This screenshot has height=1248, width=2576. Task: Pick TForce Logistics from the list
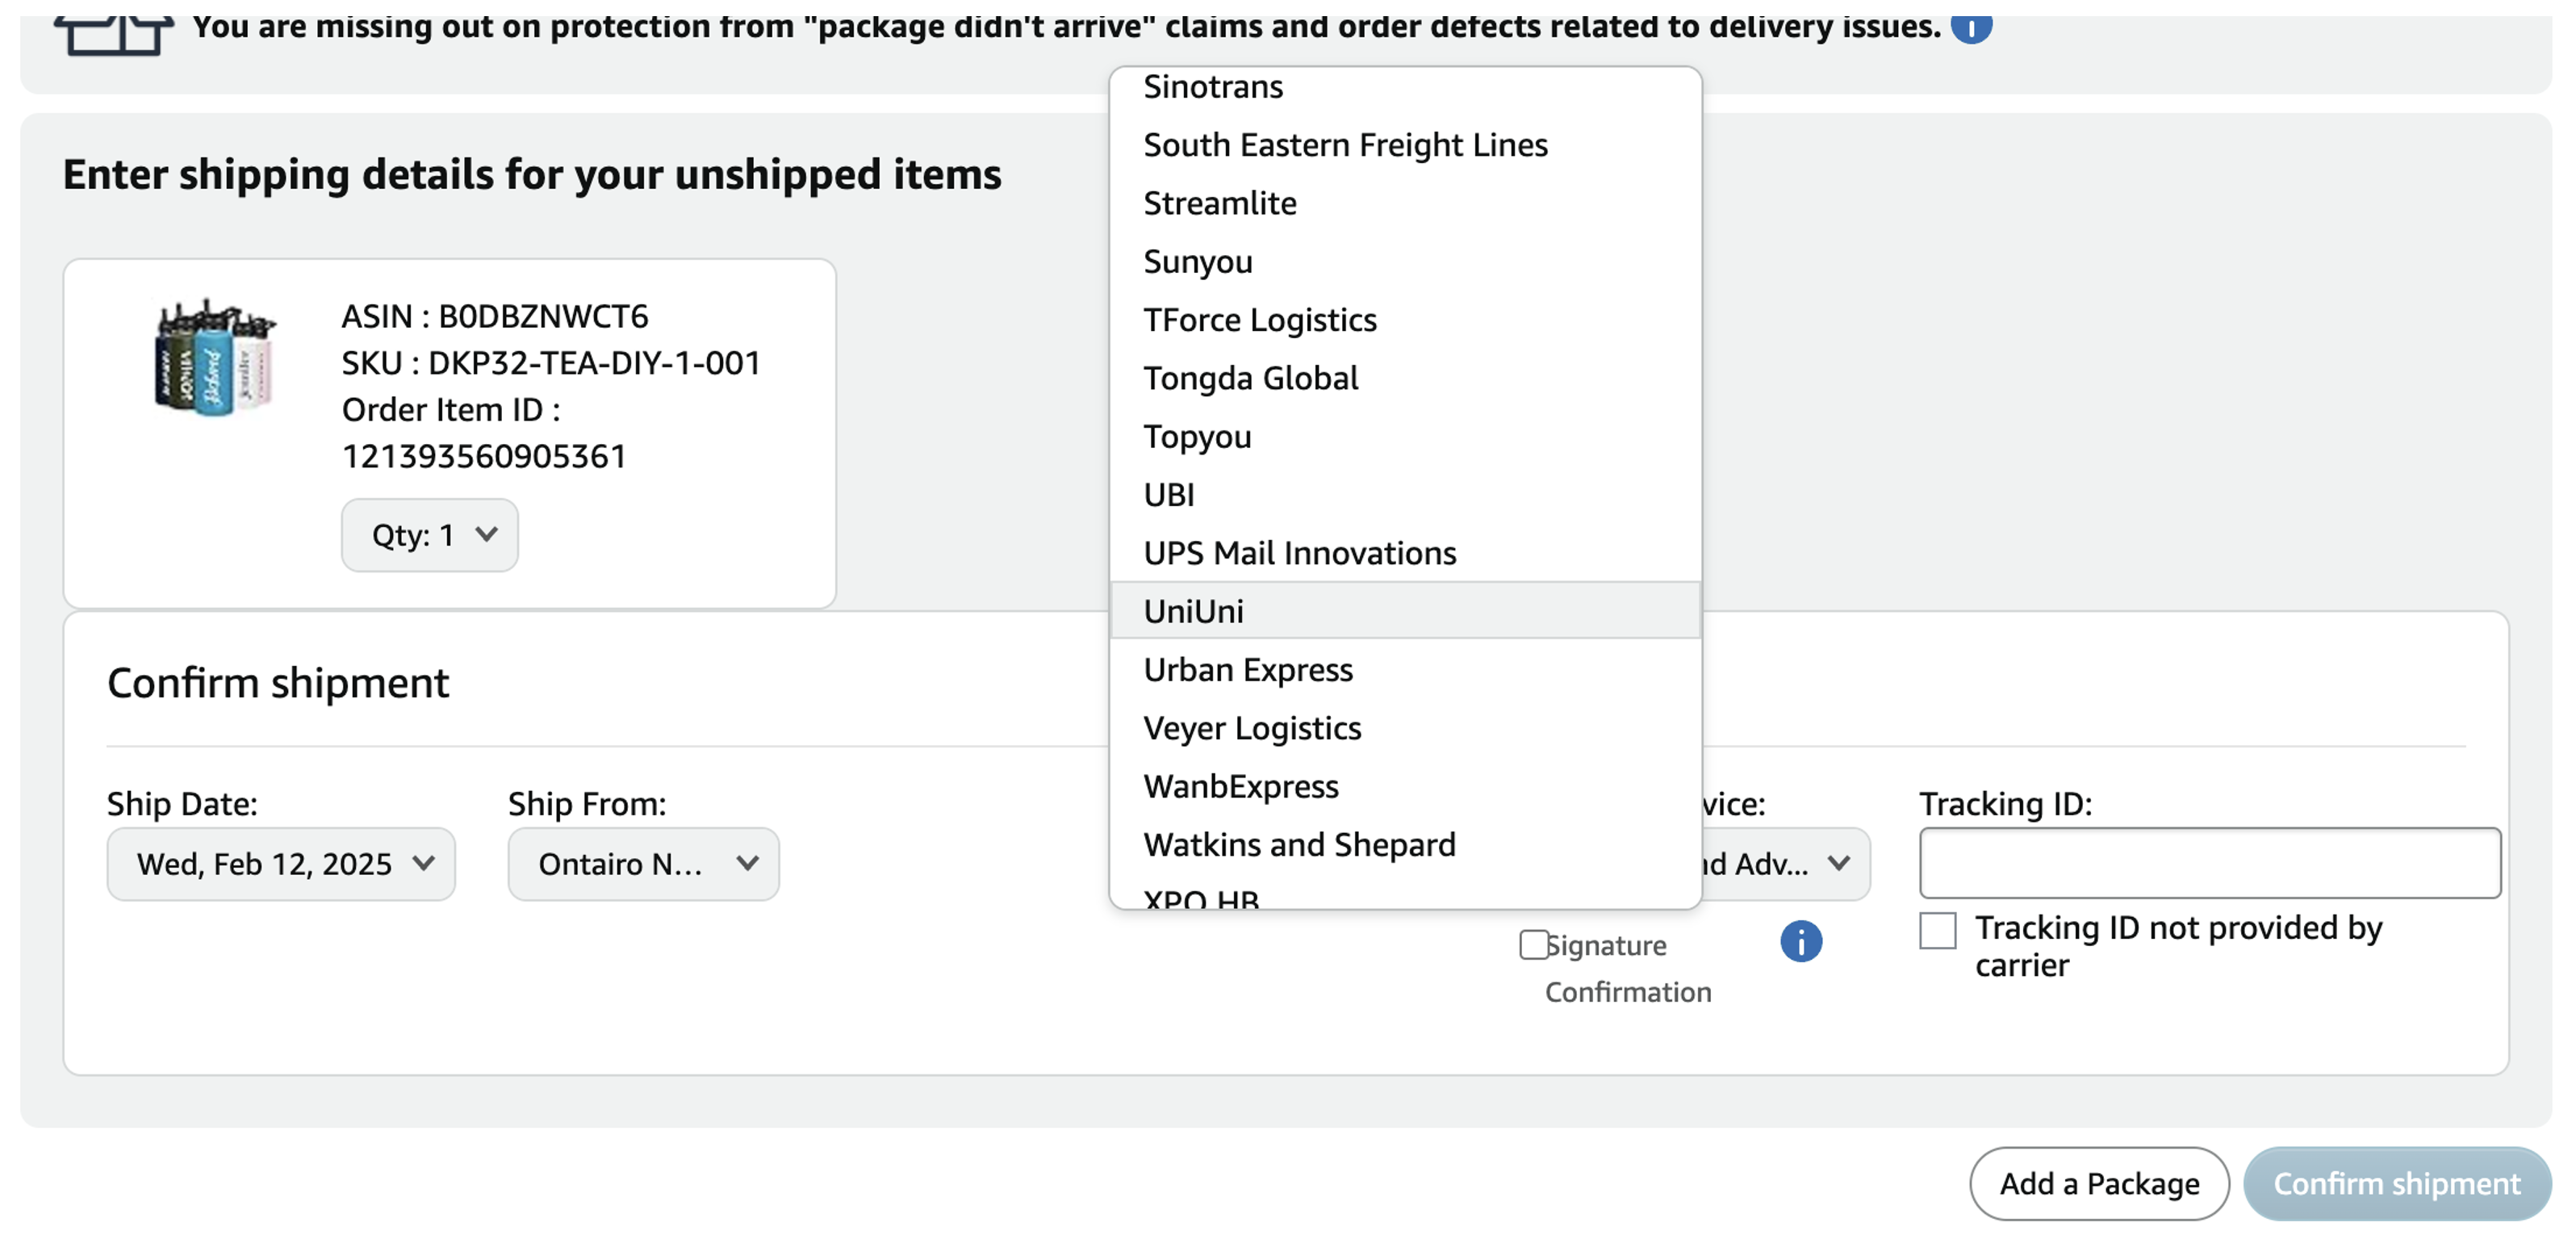[1259, 320]
